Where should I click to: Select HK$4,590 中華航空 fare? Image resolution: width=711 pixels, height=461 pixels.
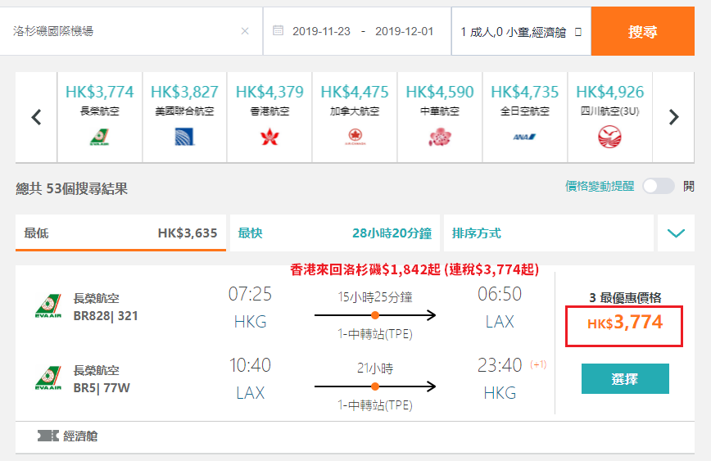click(x=440, y=117)
